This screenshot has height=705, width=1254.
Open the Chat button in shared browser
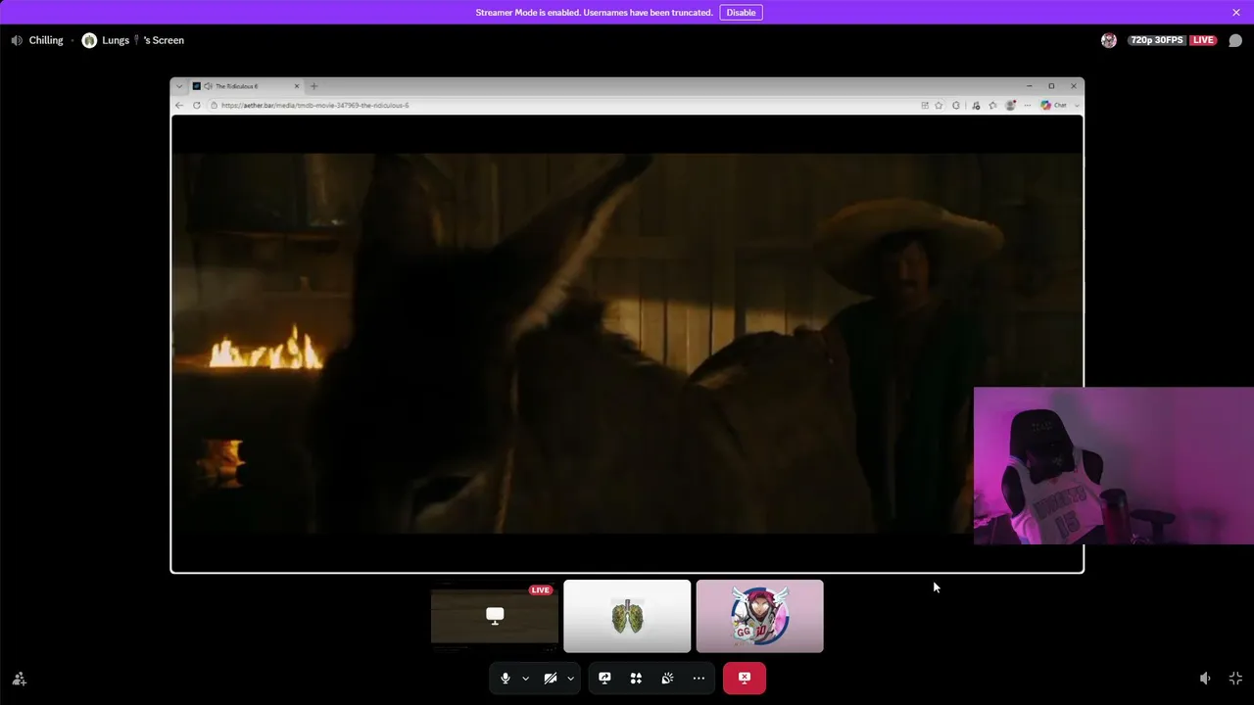point(1054,105)
